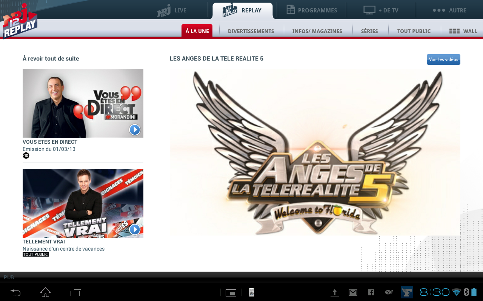Open the upload notification icon
The width and height of the screenshot is (483, 301).
335,292
